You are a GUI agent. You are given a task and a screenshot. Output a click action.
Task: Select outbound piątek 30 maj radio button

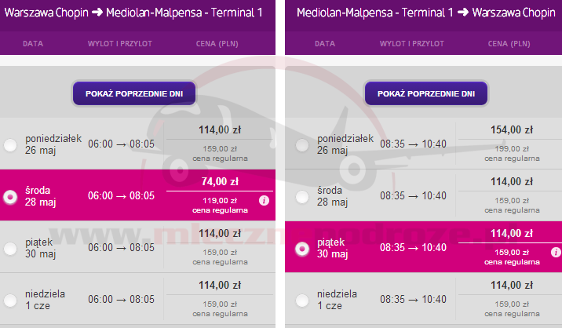pos(10,249)
